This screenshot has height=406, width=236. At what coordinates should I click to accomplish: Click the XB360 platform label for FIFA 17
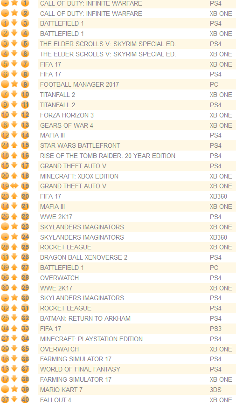click(x=218, y=196)
